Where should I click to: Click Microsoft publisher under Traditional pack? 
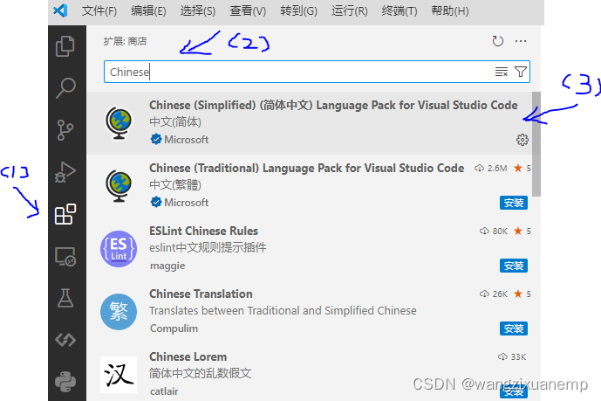[x=187, y=203]
